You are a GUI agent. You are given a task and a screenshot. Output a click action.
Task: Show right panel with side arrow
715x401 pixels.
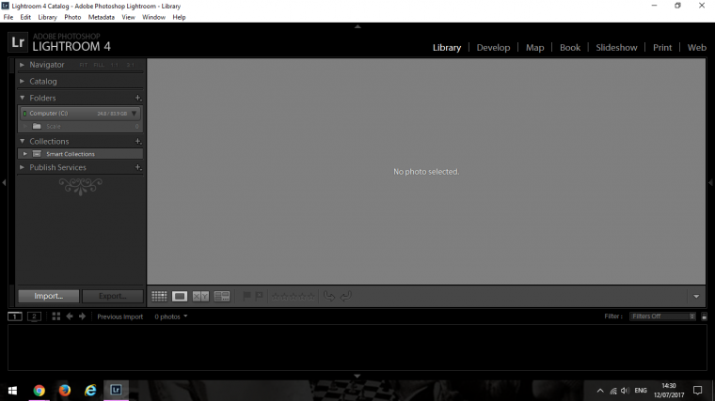coord(710,182)
